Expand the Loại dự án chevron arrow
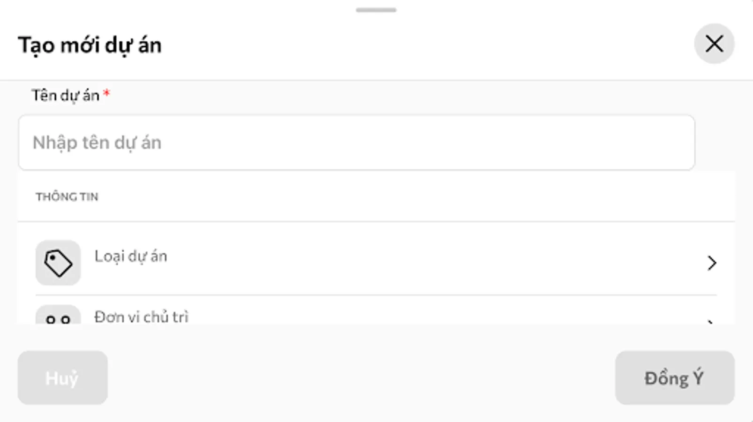Viewport: 753px width, 422px height. click(712, 263)
